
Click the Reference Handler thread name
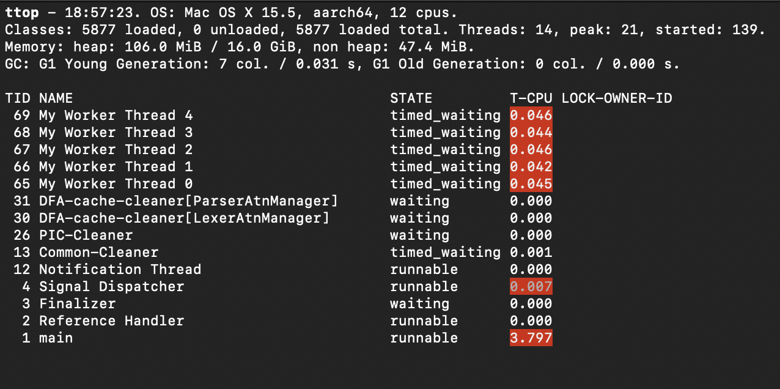(x=111, y=321)
